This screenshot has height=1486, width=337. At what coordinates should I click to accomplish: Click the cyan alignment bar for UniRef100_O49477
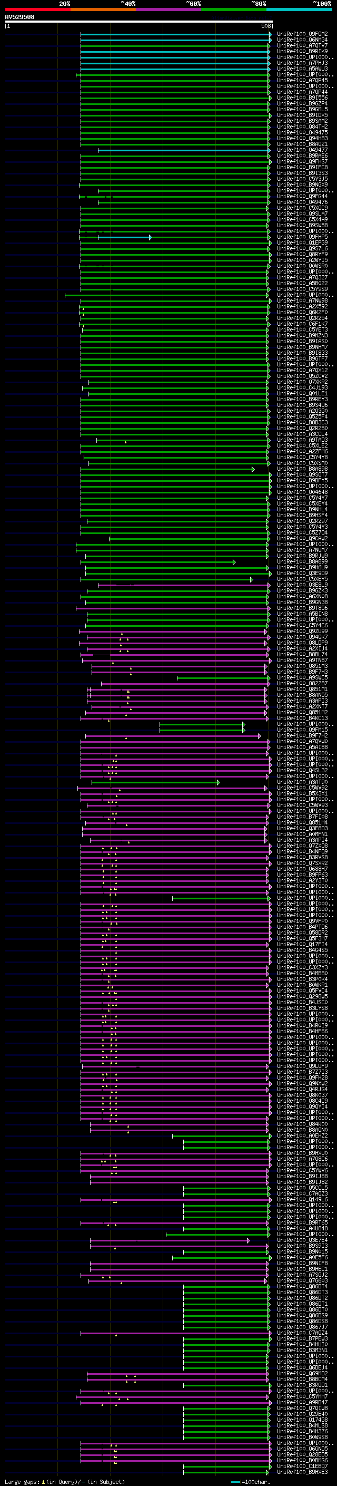coord(184,150)
